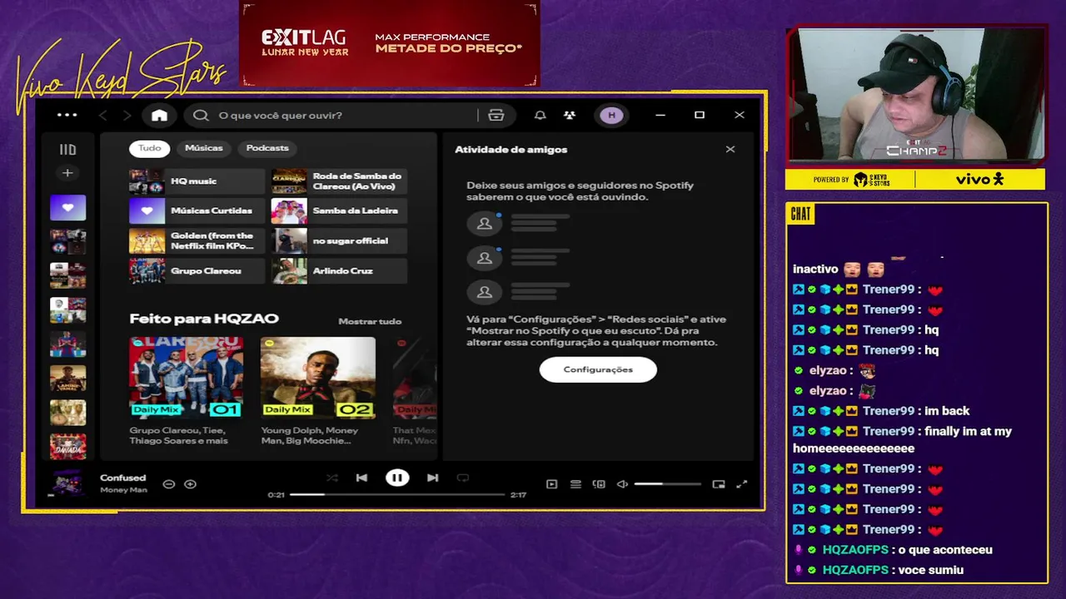Open the 'HQ music' playlist tile

(x=197, y=181)
